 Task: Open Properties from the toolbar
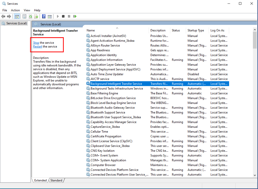coord(24,16)
